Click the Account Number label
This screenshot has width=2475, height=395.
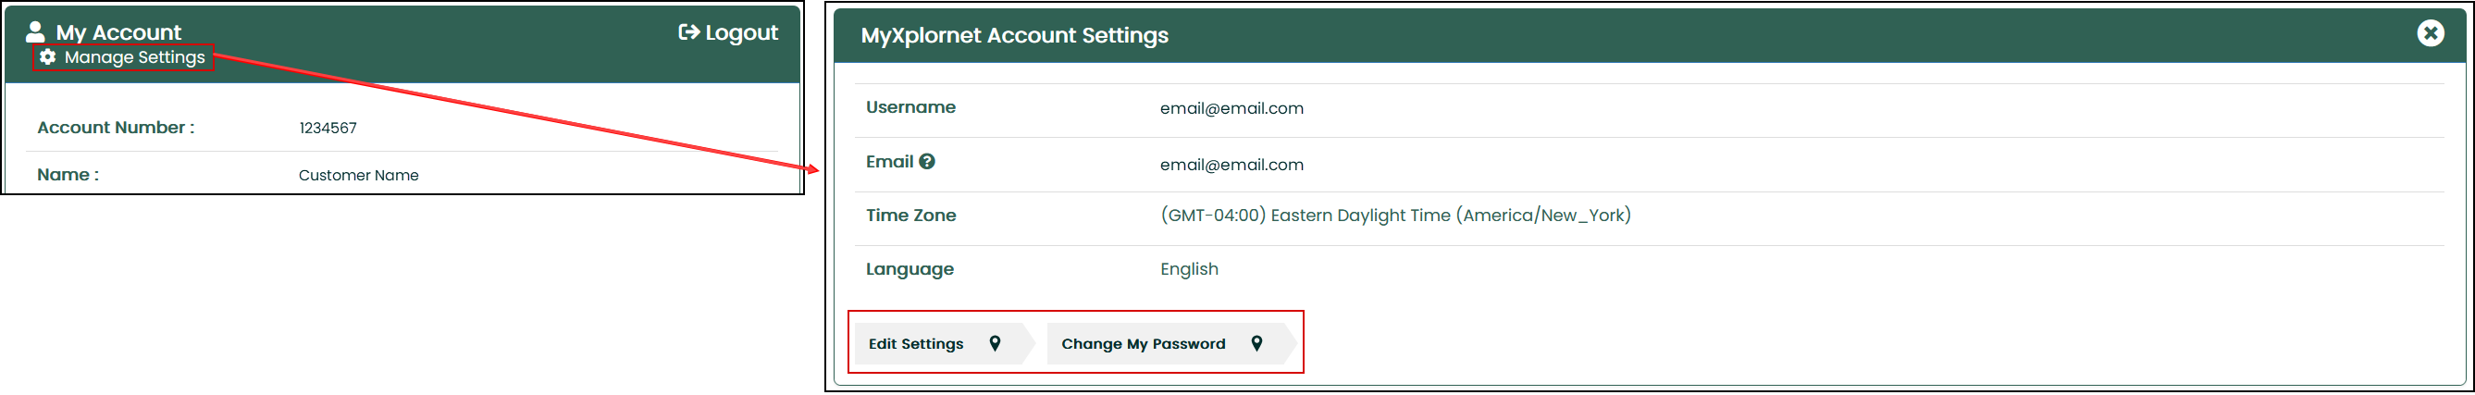point(116,128)
